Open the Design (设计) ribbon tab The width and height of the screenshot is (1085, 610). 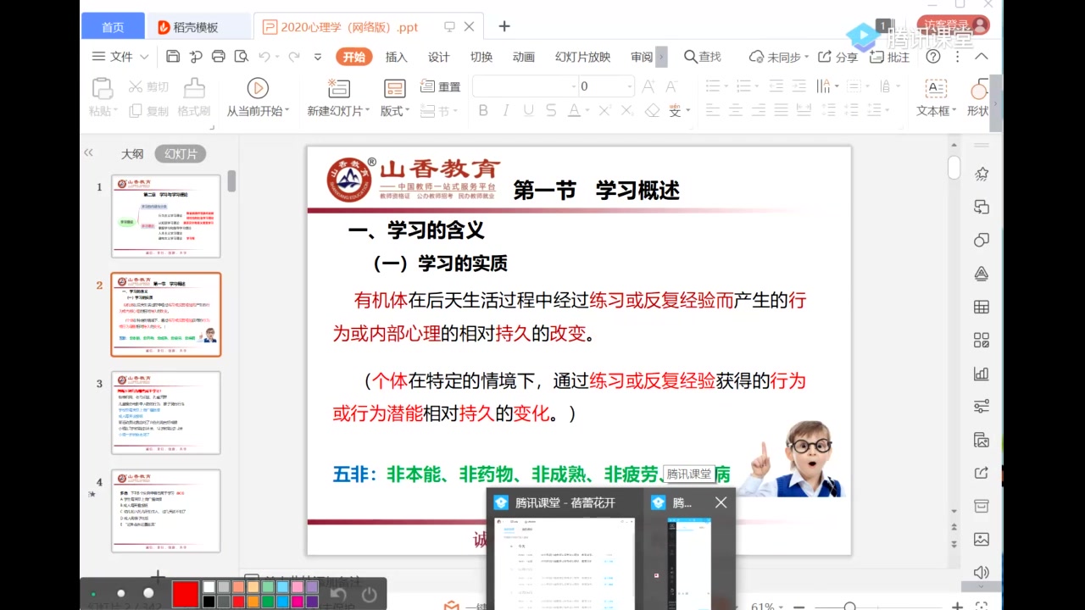tap(438, 57)
